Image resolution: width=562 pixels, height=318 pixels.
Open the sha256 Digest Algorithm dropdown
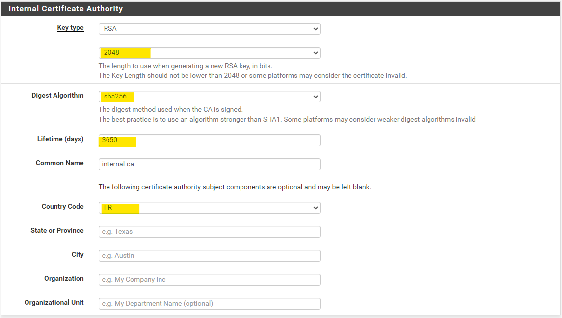click(x=209, y=97)
